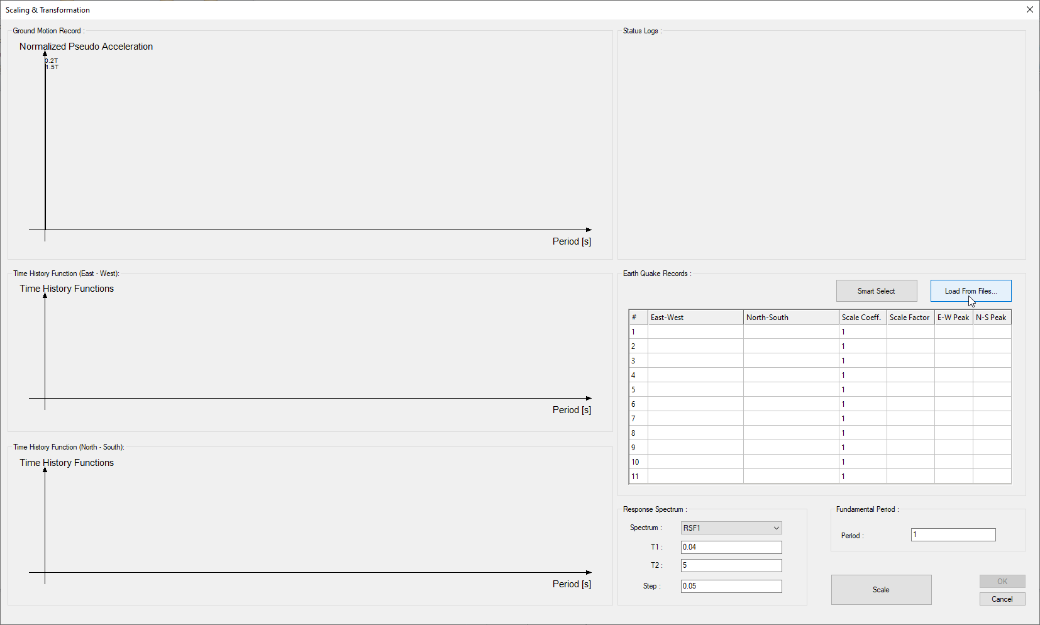
Task: Click the North-South column header
Action: (790, 318)
